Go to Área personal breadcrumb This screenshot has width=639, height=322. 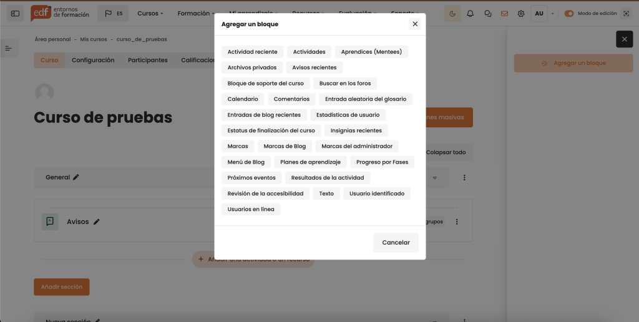[x=52, y=39]
